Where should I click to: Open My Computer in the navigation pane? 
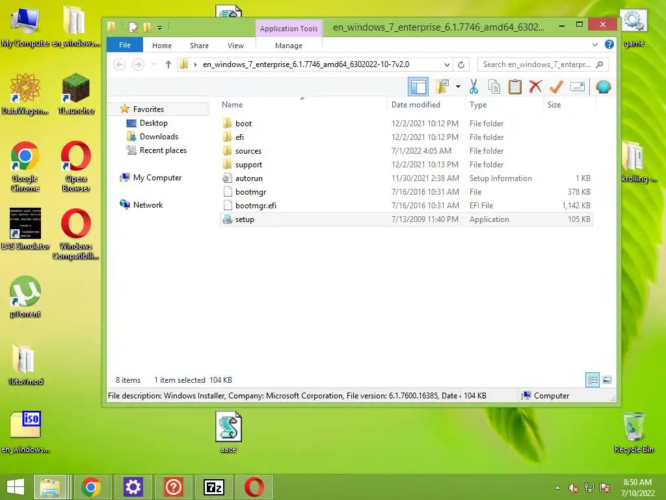click(x=157, y=178)
